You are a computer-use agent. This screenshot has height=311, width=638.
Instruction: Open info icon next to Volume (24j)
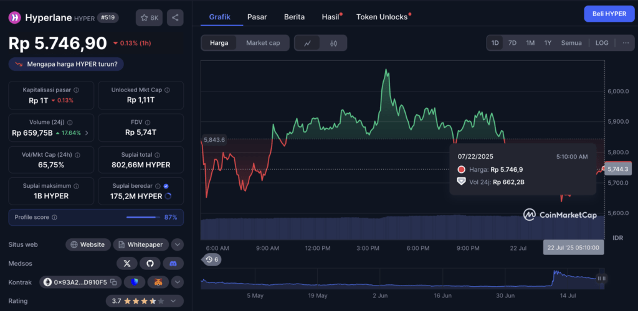tap(70, 122)
